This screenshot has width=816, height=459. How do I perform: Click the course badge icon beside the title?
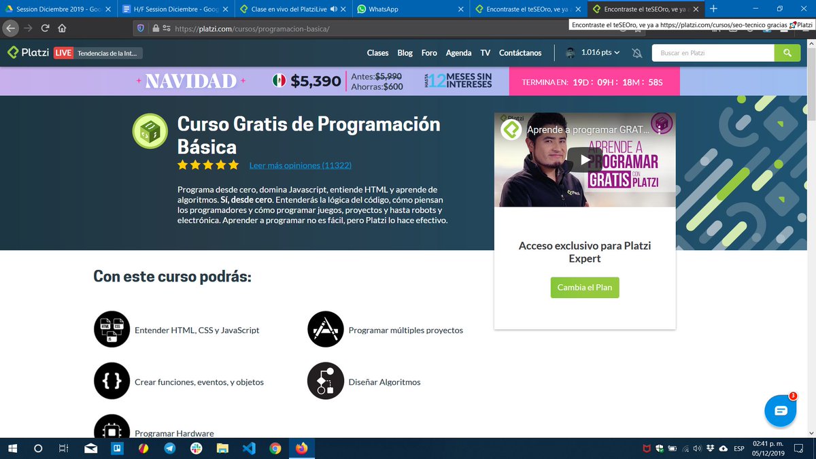150,131
